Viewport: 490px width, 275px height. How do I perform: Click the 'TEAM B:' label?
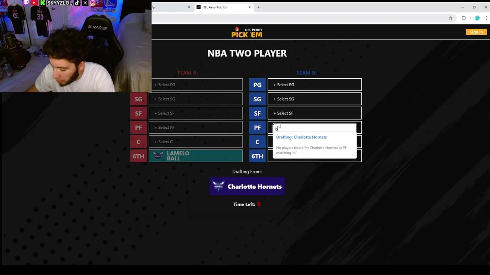[x=306, y=73]
